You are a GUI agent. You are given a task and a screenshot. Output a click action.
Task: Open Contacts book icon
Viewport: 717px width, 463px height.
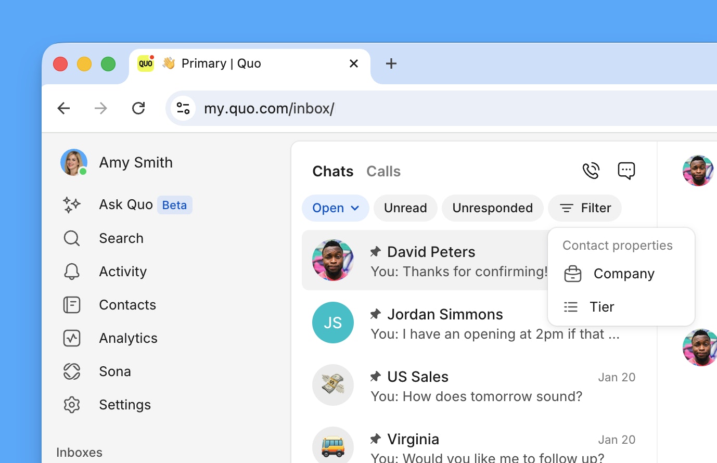(x=72, y=305)
